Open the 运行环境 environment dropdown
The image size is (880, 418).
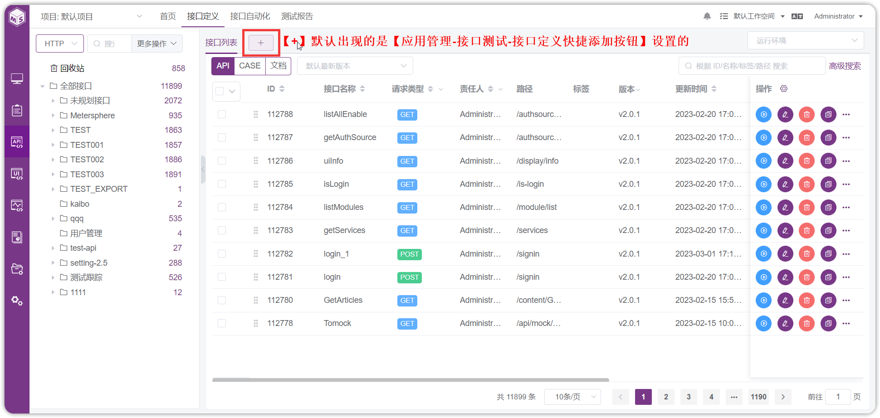[806, 41]
